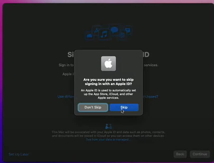Confirm skipping by clicking Skip
This screenshot has width=214, height=163.
[124, 107]
